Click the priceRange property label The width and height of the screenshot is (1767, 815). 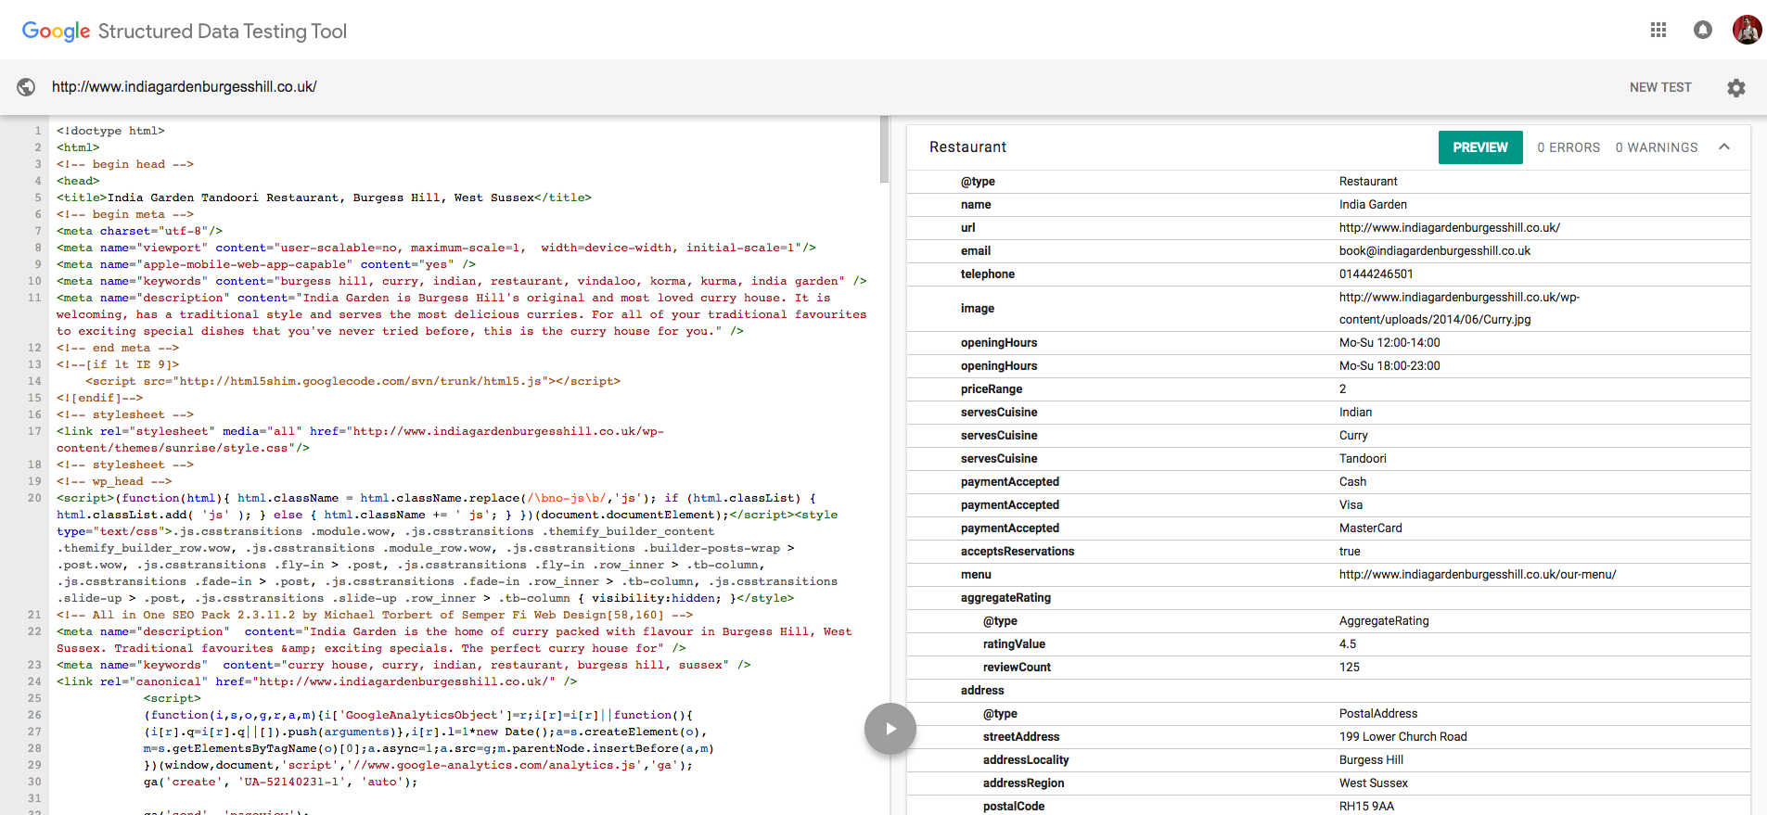tap(992, 389)
